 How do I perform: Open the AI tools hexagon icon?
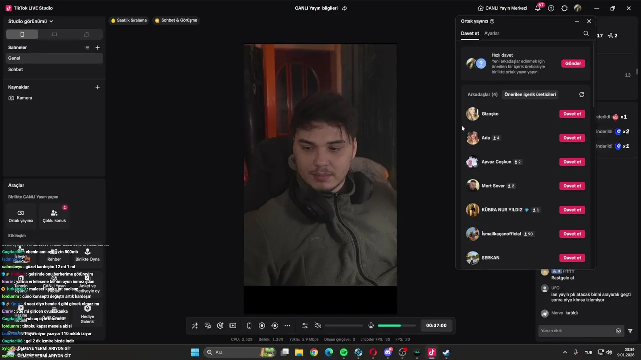(x=220, y=326)
